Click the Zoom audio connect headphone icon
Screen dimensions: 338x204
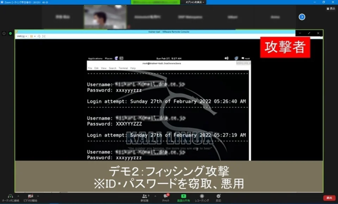(10, 196)
